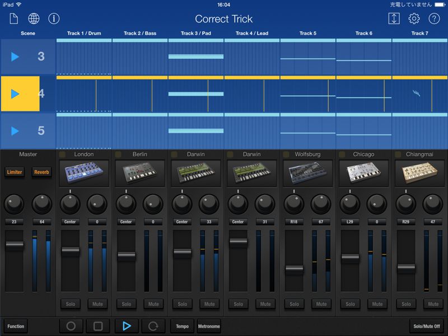Viewport: 448px width, 336px height.
Task: Mute the London track
Action: point(97,304)
